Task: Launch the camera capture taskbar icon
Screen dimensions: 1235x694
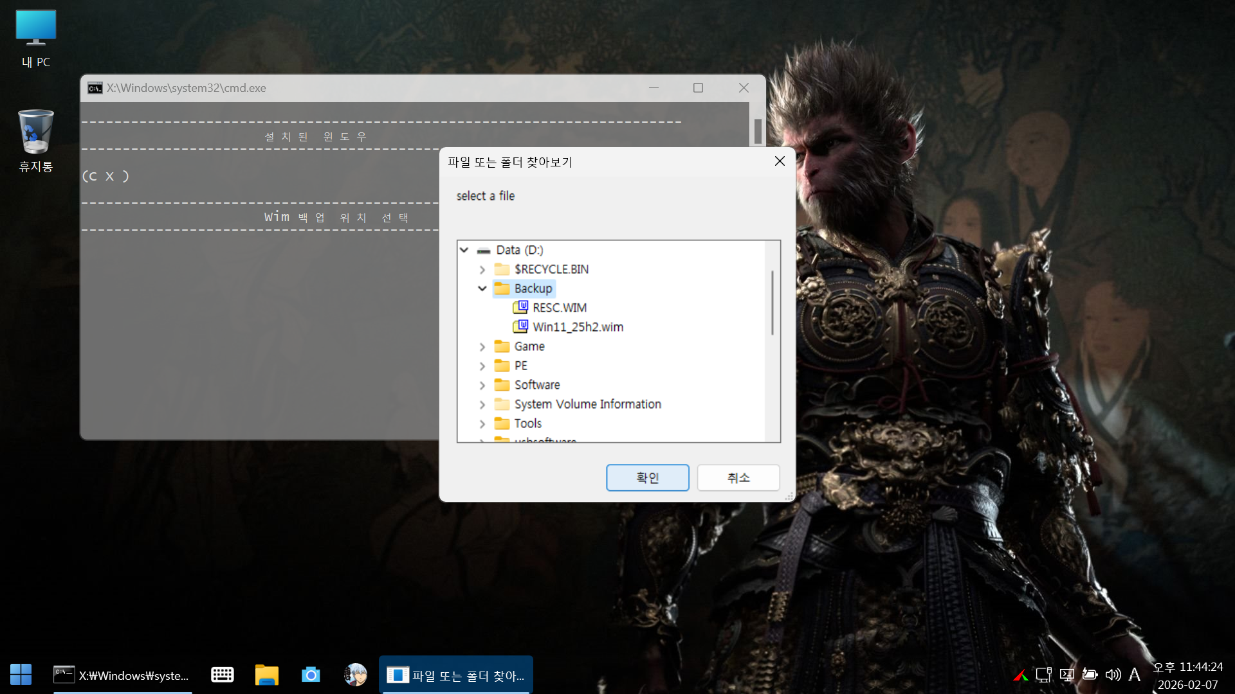Action: pos(311,675)
